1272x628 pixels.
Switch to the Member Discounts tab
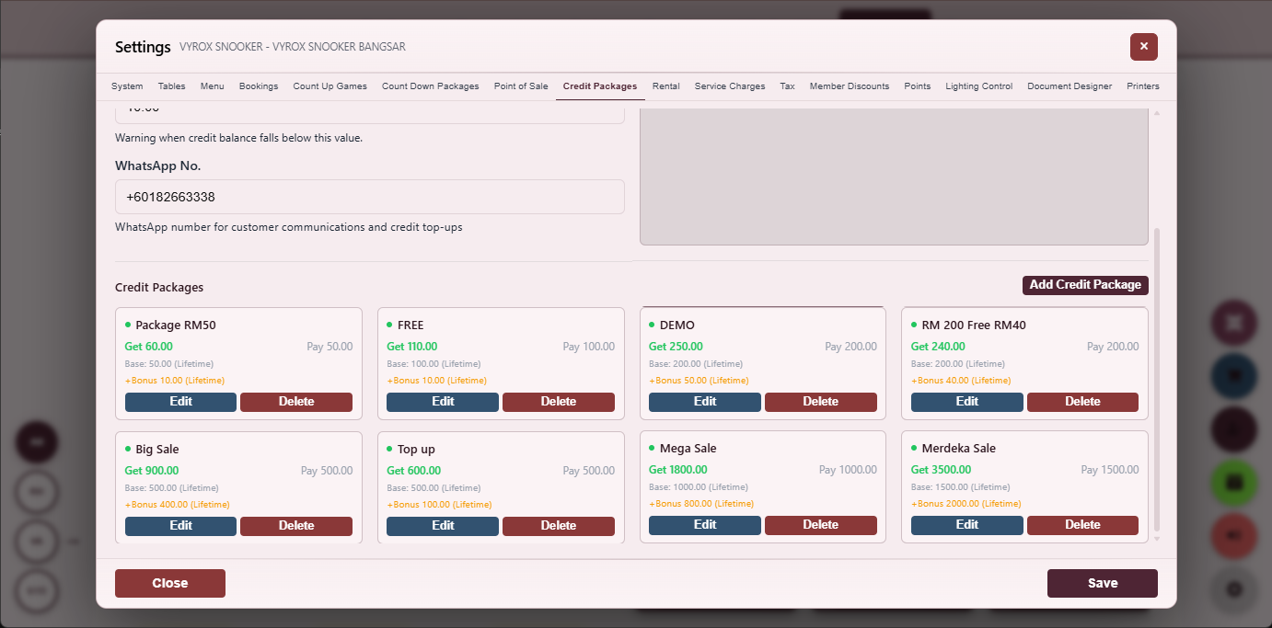pos(850,86)
